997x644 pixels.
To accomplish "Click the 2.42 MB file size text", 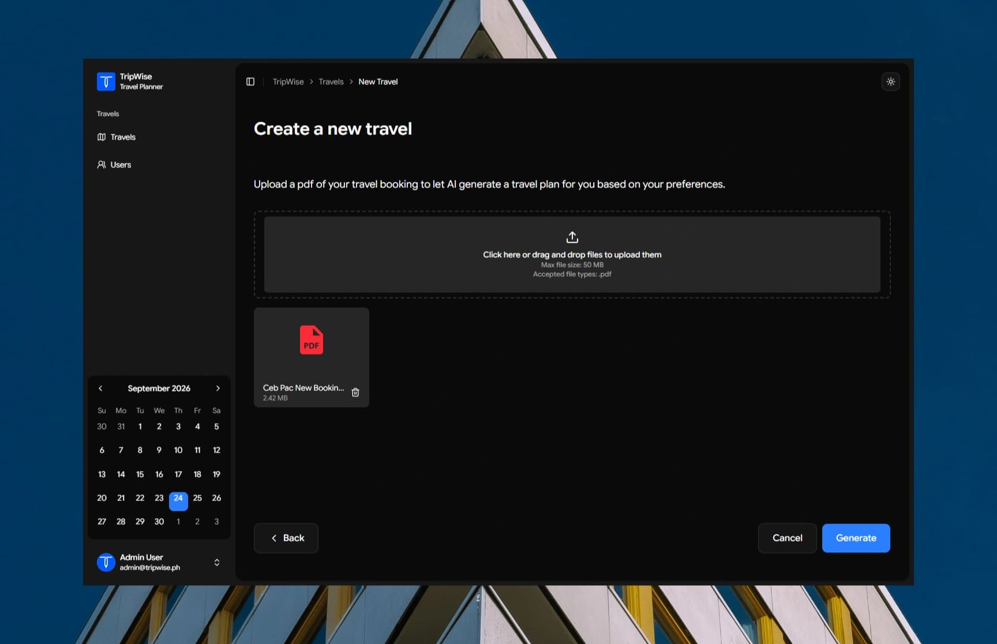I will coord(275,398).
